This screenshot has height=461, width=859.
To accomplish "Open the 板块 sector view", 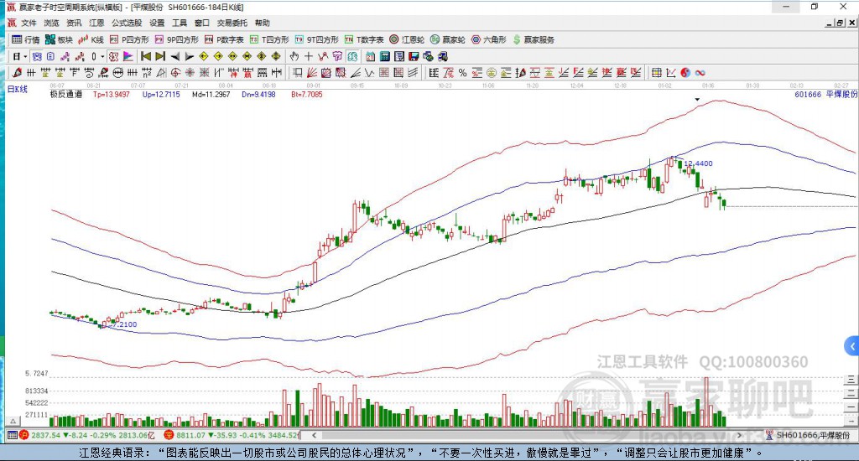I will 60,39.
